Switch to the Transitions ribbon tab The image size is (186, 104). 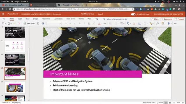click(46, 19)
